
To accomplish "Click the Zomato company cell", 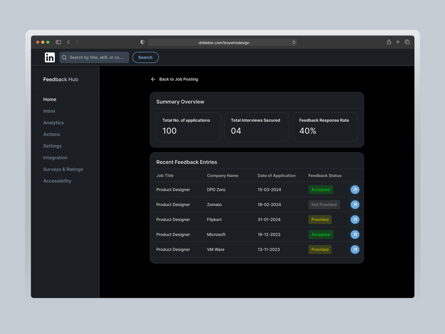I will (214, 205).
